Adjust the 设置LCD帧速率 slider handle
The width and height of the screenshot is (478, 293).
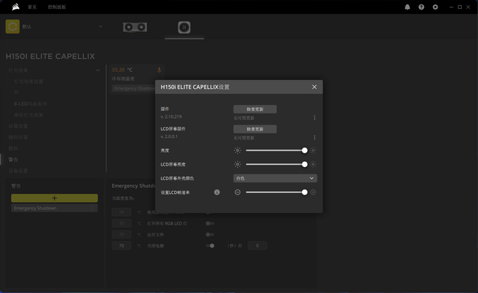(305, 192)
